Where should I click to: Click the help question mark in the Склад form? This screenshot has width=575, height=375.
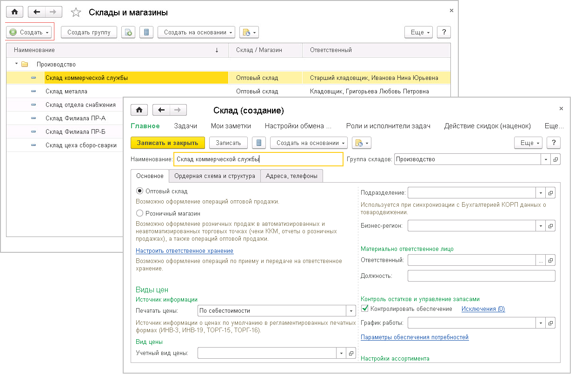554,143
